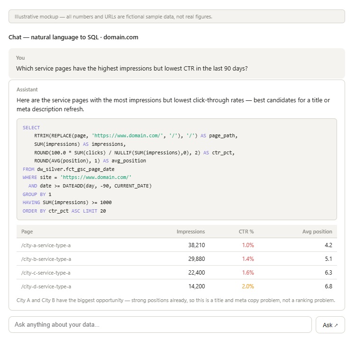The width and height of the screenshot is (356, 339).
Task: Select the 38,210 impressions value
Action: [x=196, y=245]
